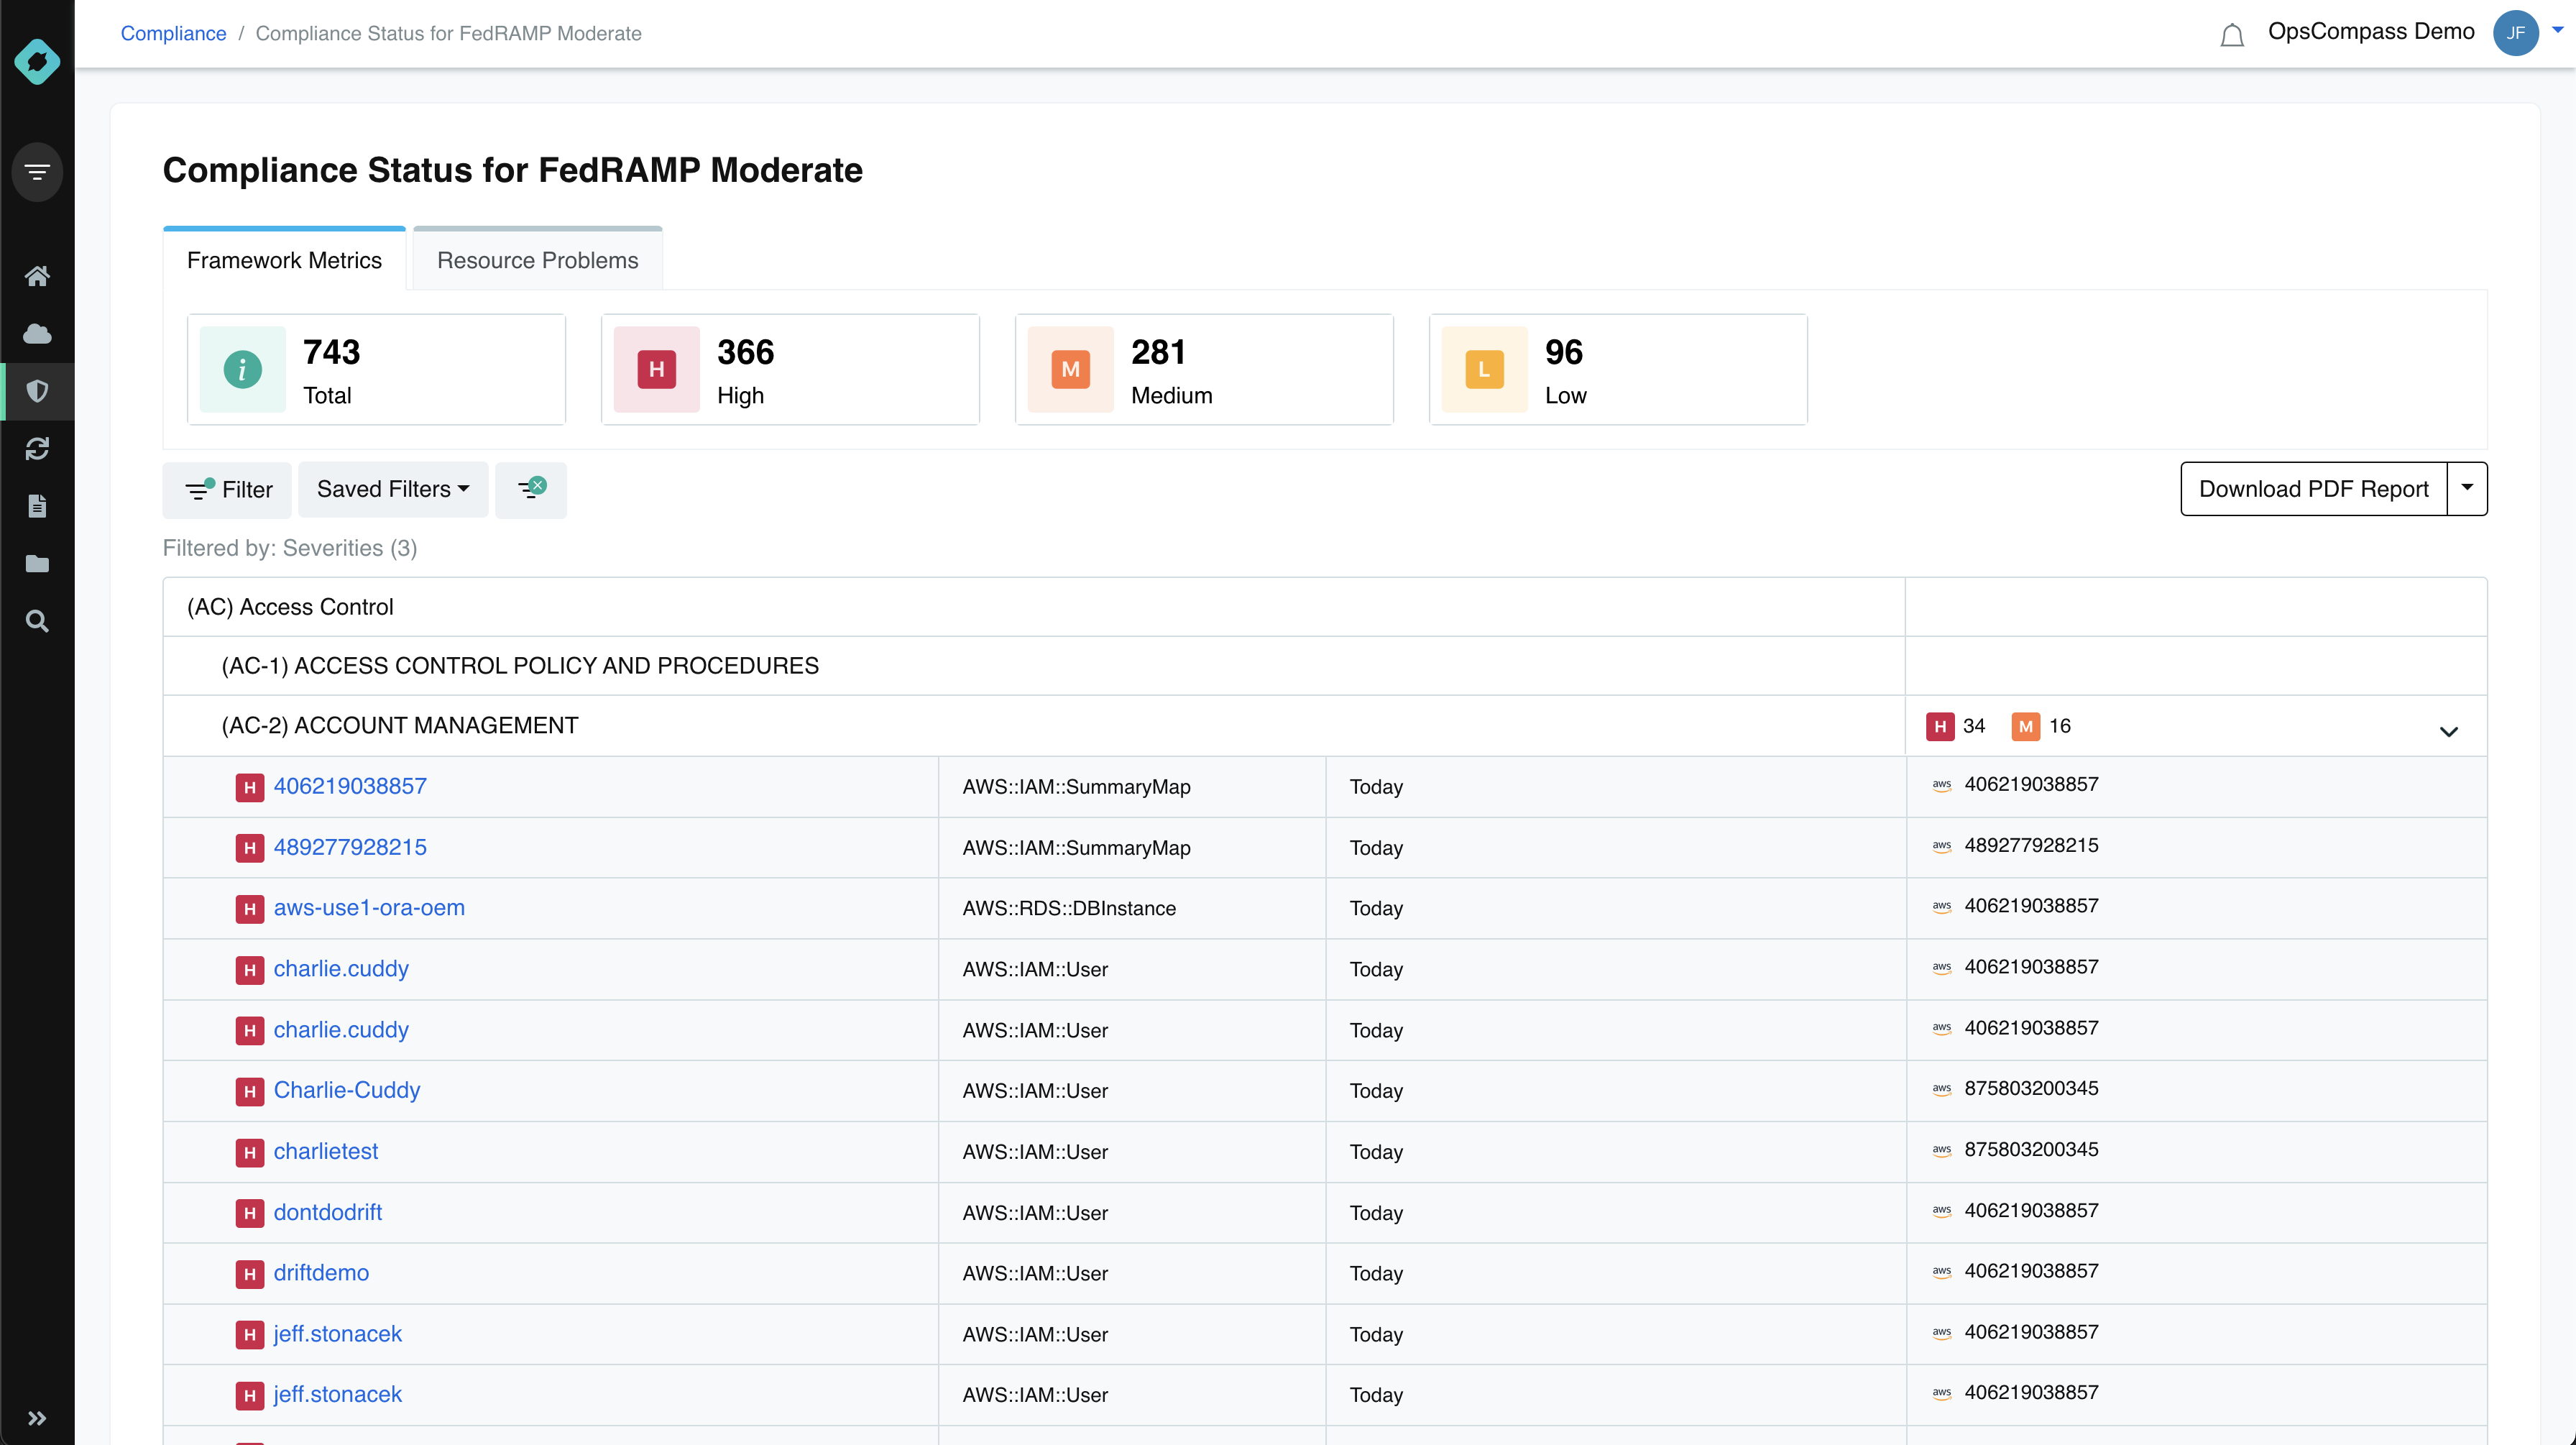Click the 366 High count
Screen dimensions: 2576x1445
click(745, 352)
